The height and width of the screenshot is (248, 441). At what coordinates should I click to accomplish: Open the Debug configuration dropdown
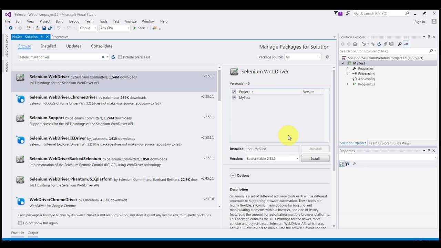[88, 28]
